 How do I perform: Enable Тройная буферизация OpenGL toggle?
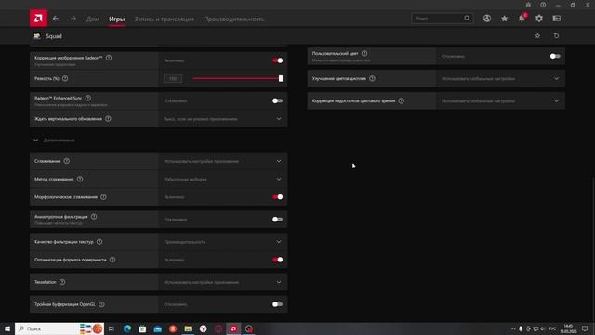(x=277, y=304)
